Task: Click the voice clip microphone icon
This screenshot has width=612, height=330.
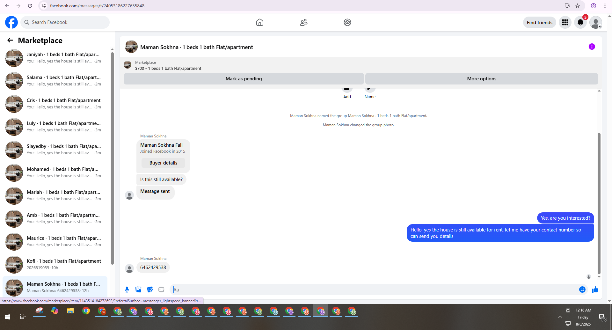Action: pyautogui.click(x=127, y=290)
